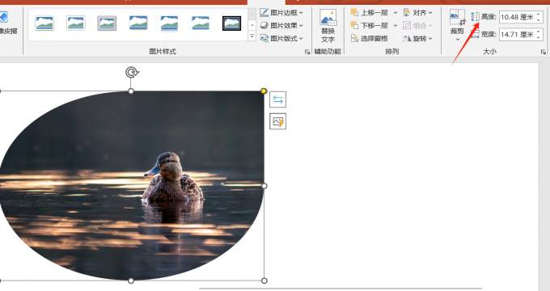The image size is (550, 291).
Task: Click the rotate handle above the picture
Action: tap(132, 73)
